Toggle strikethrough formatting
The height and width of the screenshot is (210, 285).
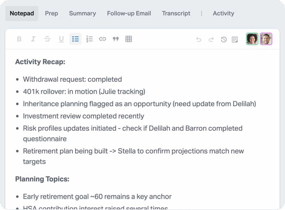coord(47,39)
